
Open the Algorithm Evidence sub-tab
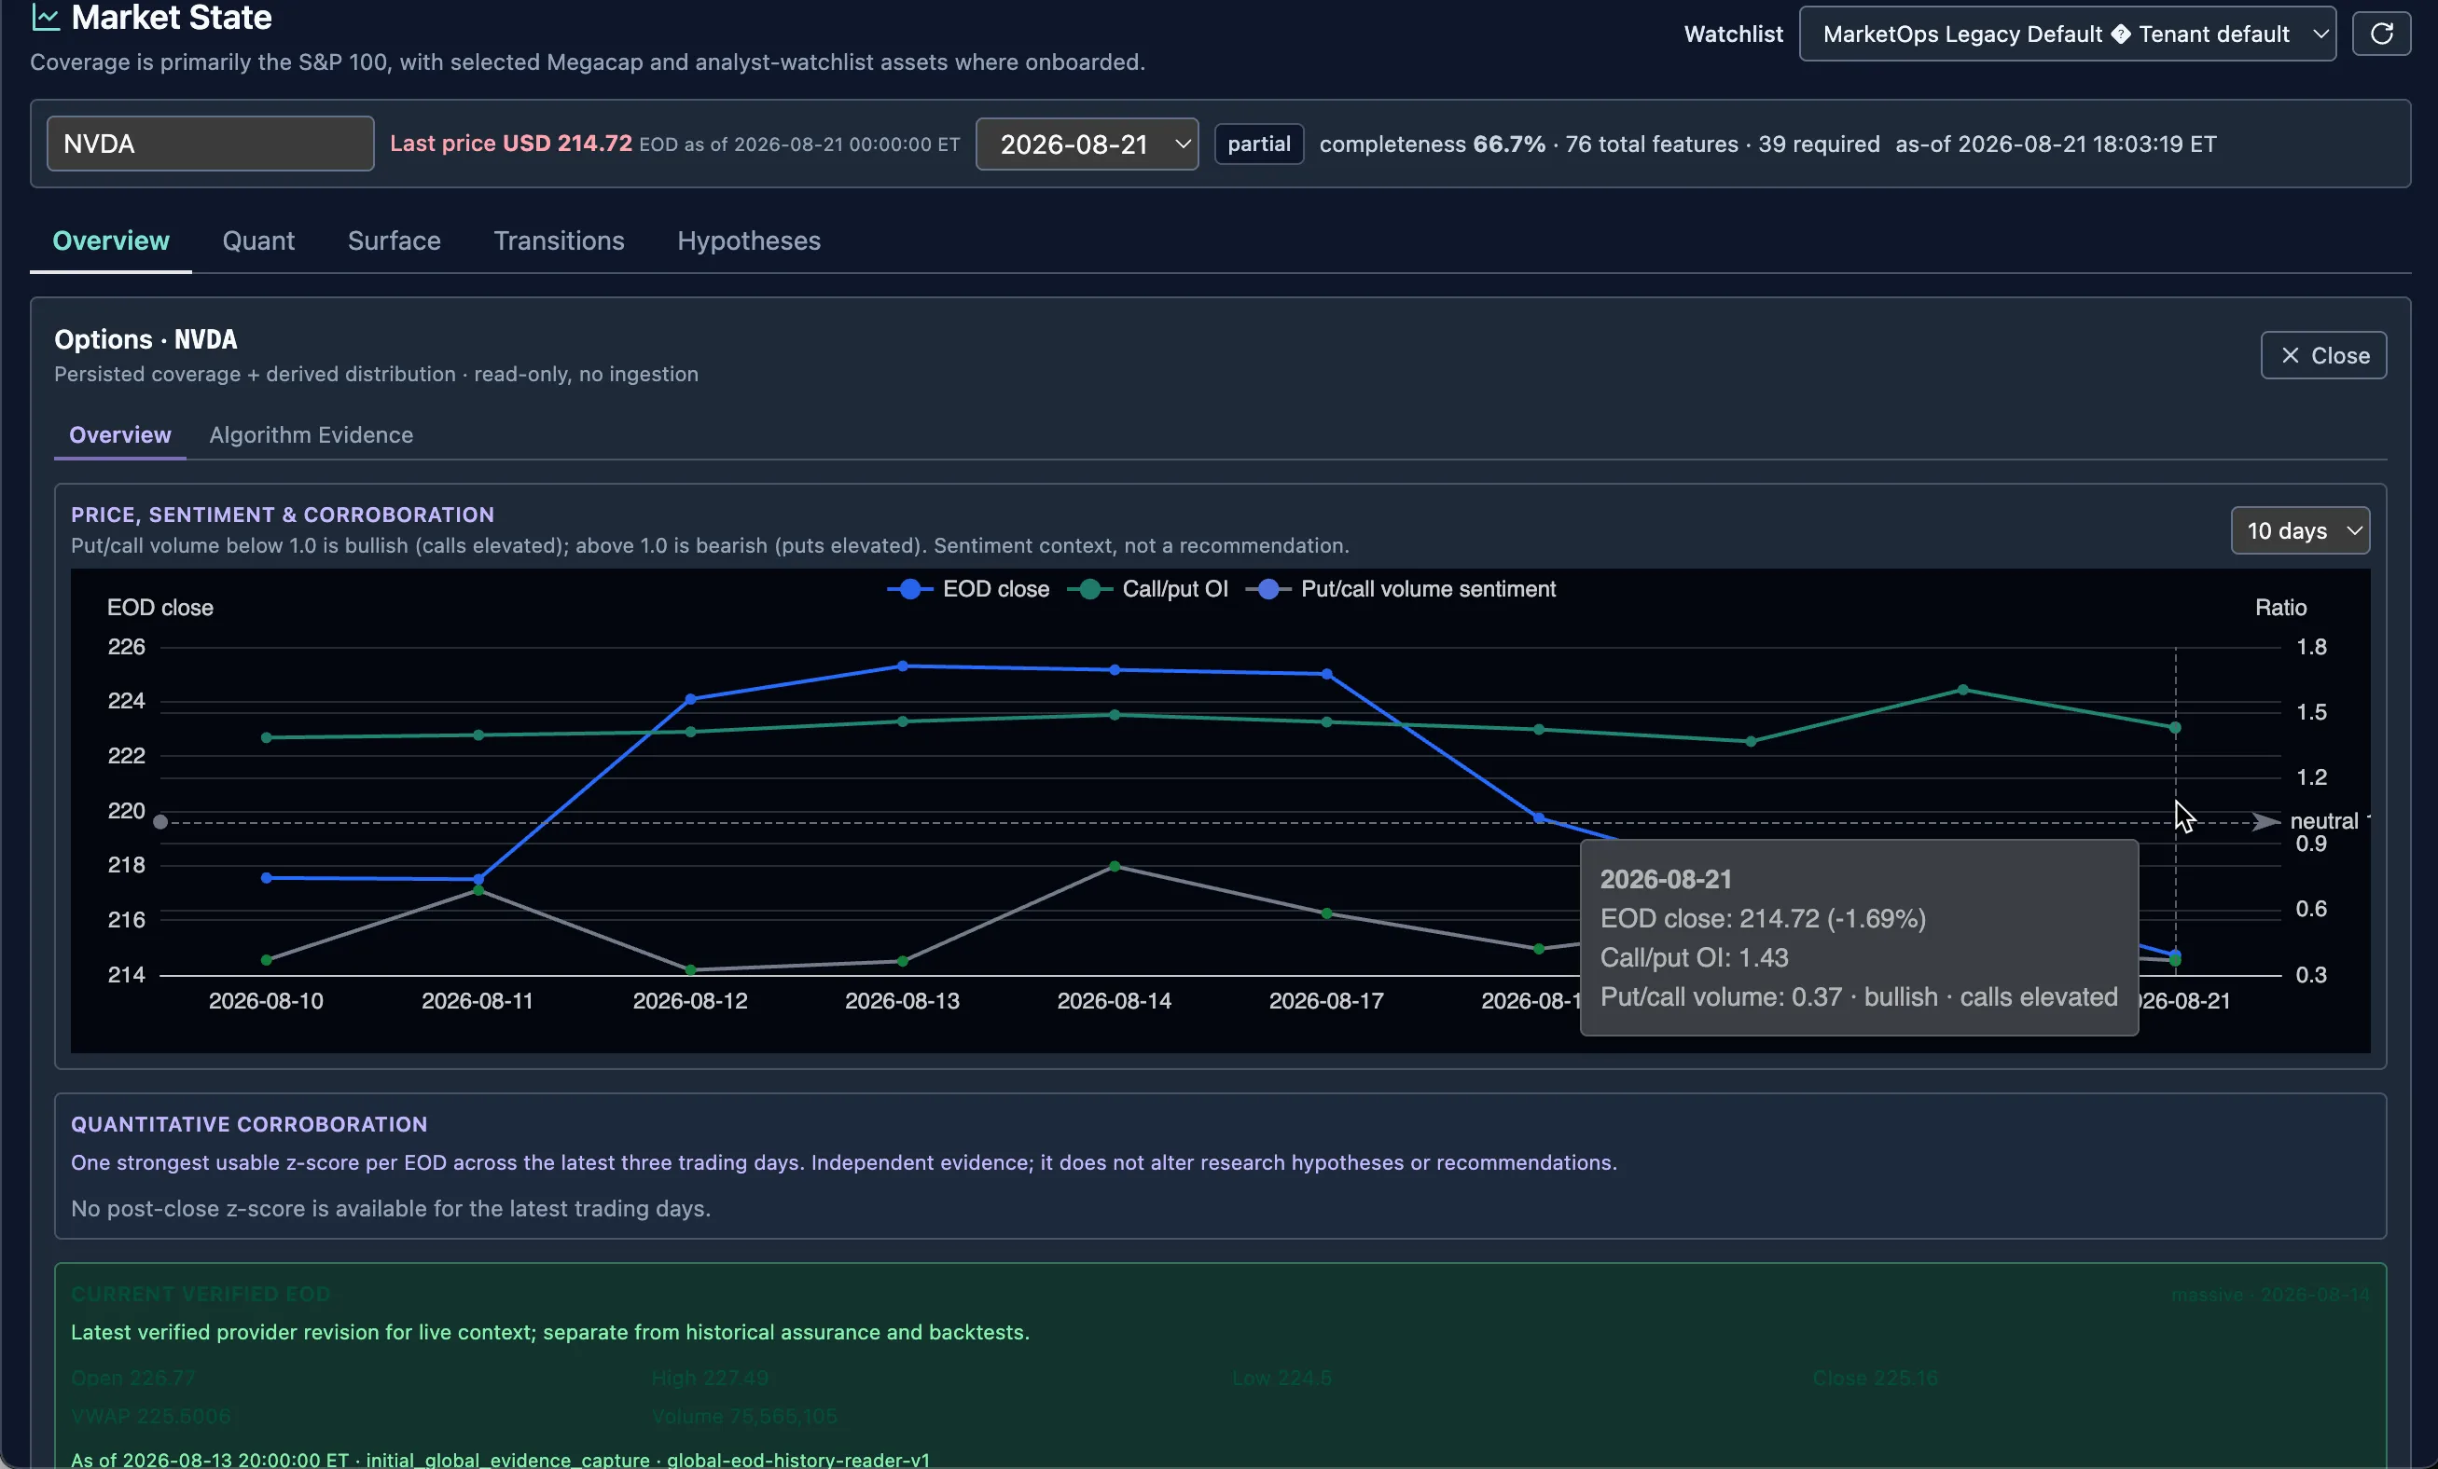pyautogui.click(x=311, y=435)
